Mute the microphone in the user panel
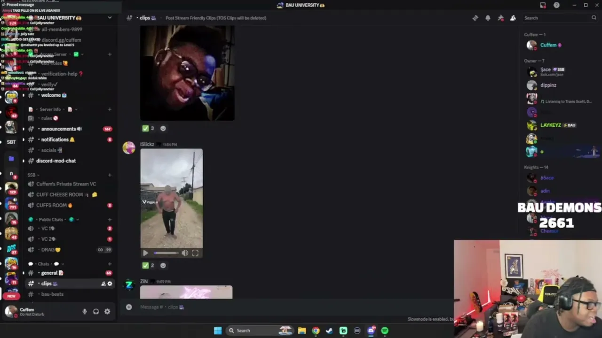 (85, 311)
